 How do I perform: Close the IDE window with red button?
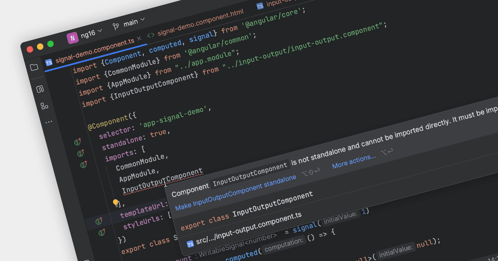tap(30, 49)
